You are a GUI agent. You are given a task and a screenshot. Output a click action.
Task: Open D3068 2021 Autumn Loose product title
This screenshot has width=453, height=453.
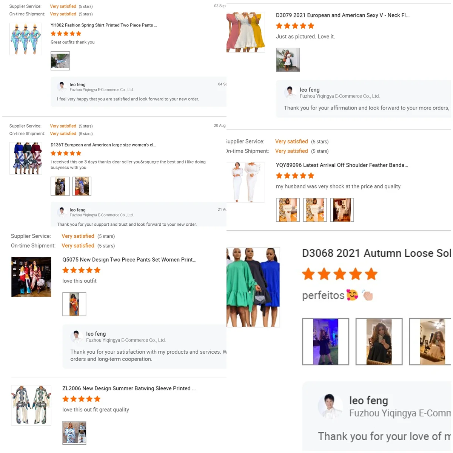coord(376,253)
